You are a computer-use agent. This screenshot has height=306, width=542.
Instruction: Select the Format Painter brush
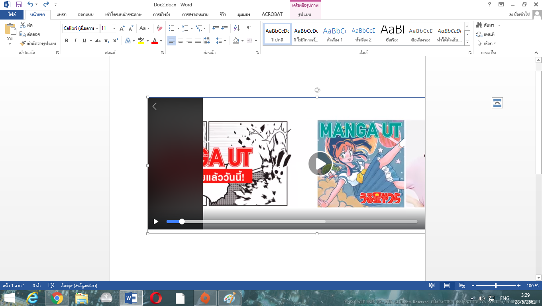click(x=22, y=43)
